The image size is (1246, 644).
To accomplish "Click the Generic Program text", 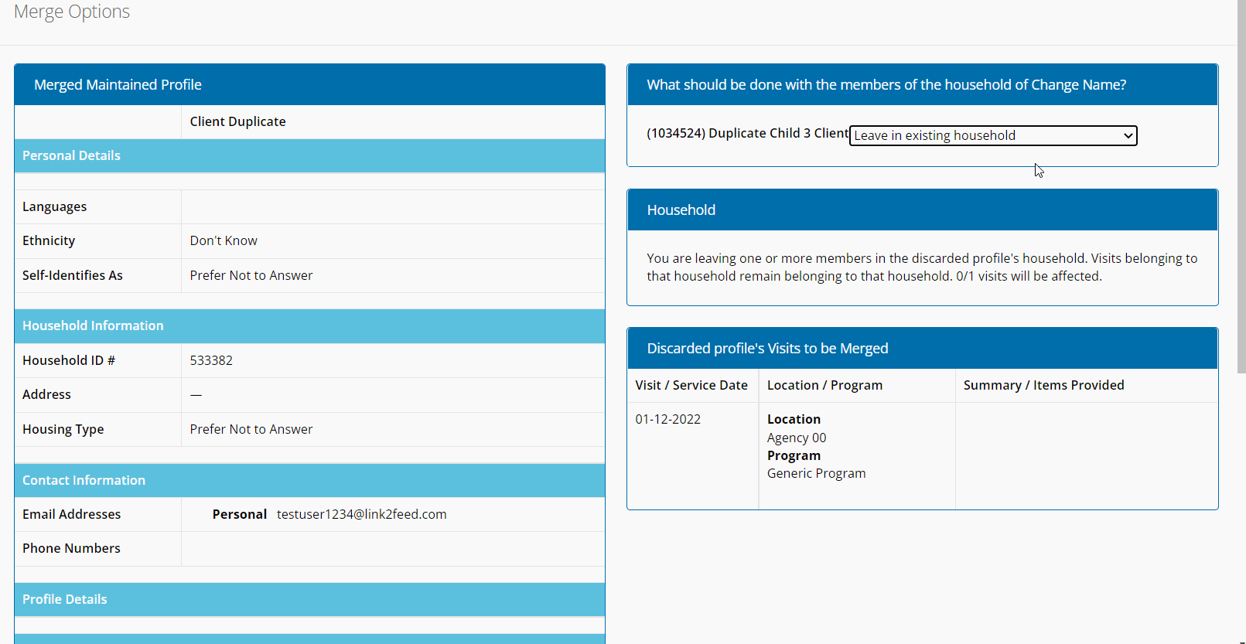I will click(816, 473).
